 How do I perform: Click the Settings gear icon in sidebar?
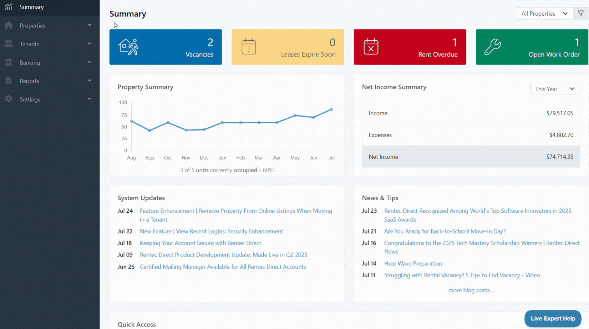pyautogui.click(x=9, y=99)
